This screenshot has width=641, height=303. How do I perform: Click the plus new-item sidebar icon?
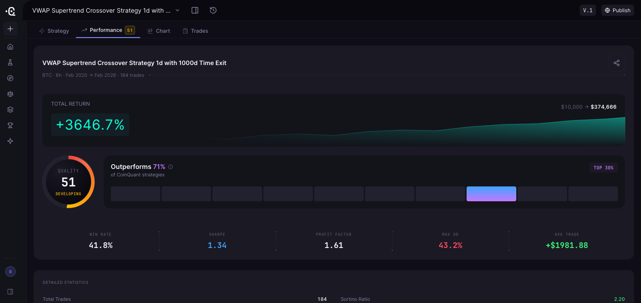point(10,29)
